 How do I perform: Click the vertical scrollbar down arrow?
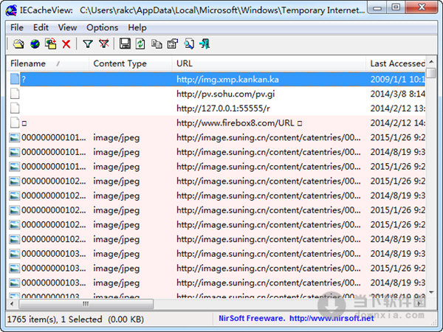point(431,292)
